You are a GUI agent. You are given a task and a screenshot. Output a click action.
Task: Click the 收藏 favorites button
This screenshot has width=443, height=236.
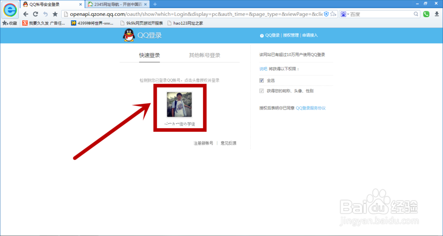click(10, 23)
